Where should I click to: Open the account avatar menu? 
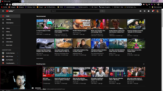pyautogui.click(x=157, y=11)
